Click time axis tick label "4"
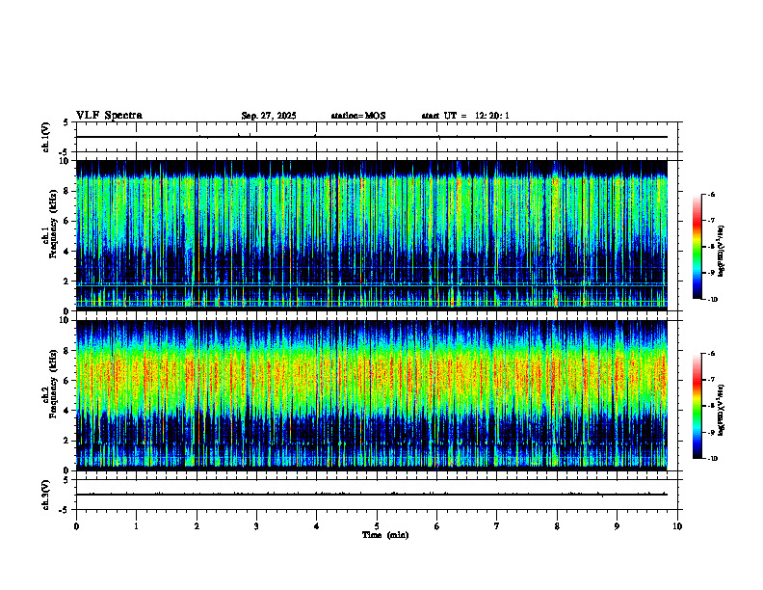Viewport: 763px width, 590px height. pos(317,526)
